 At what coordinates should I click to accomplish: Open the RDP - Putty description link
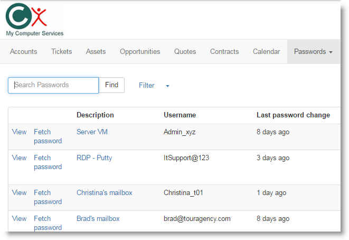coord(94,158)
